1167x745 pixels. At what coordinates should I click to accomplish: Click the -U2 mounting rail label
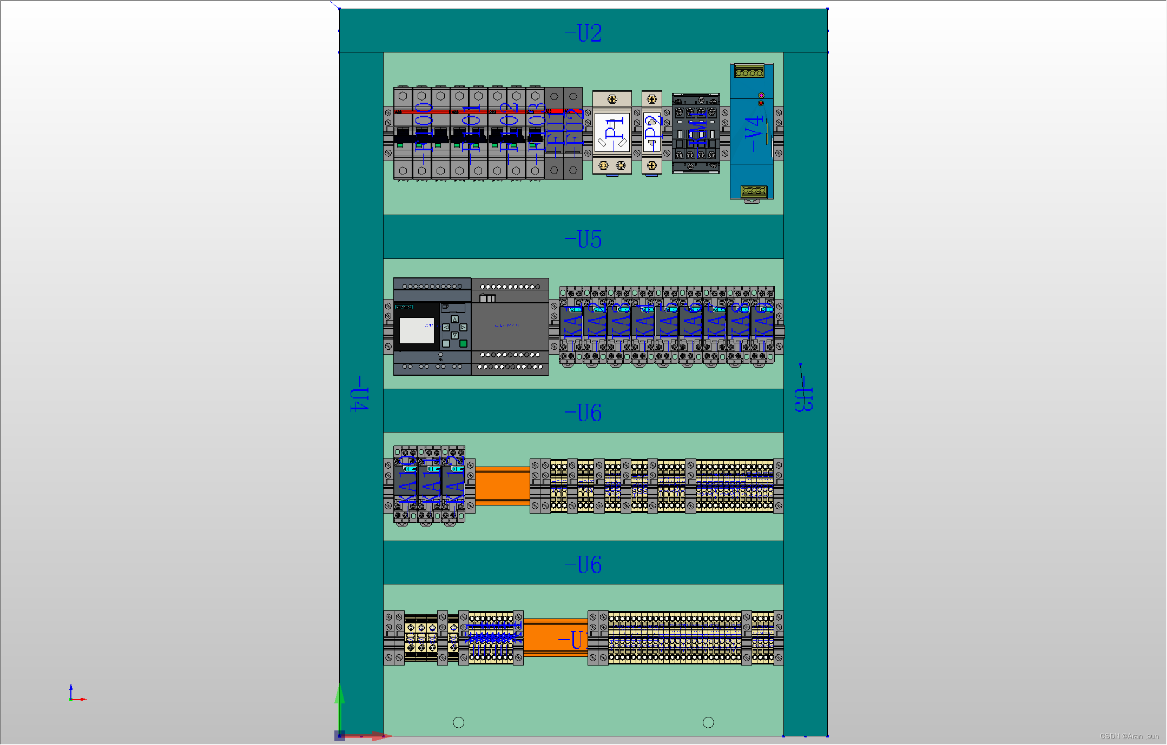pyautogui.click(x=582, y=32)
